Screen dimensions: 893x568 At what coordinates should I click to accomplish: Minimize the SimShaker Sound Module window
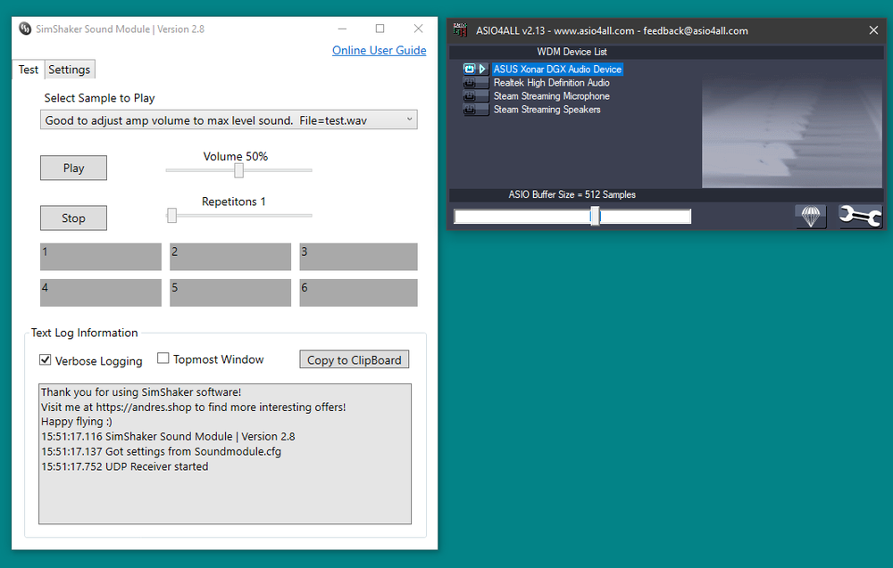point(342,29)
